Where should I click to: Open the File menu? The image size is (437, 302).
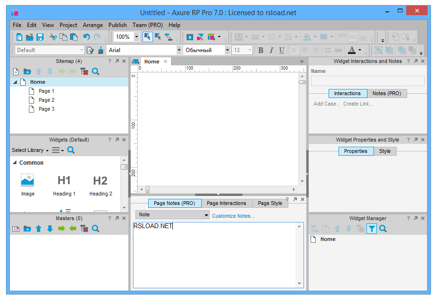pos(17,25)
